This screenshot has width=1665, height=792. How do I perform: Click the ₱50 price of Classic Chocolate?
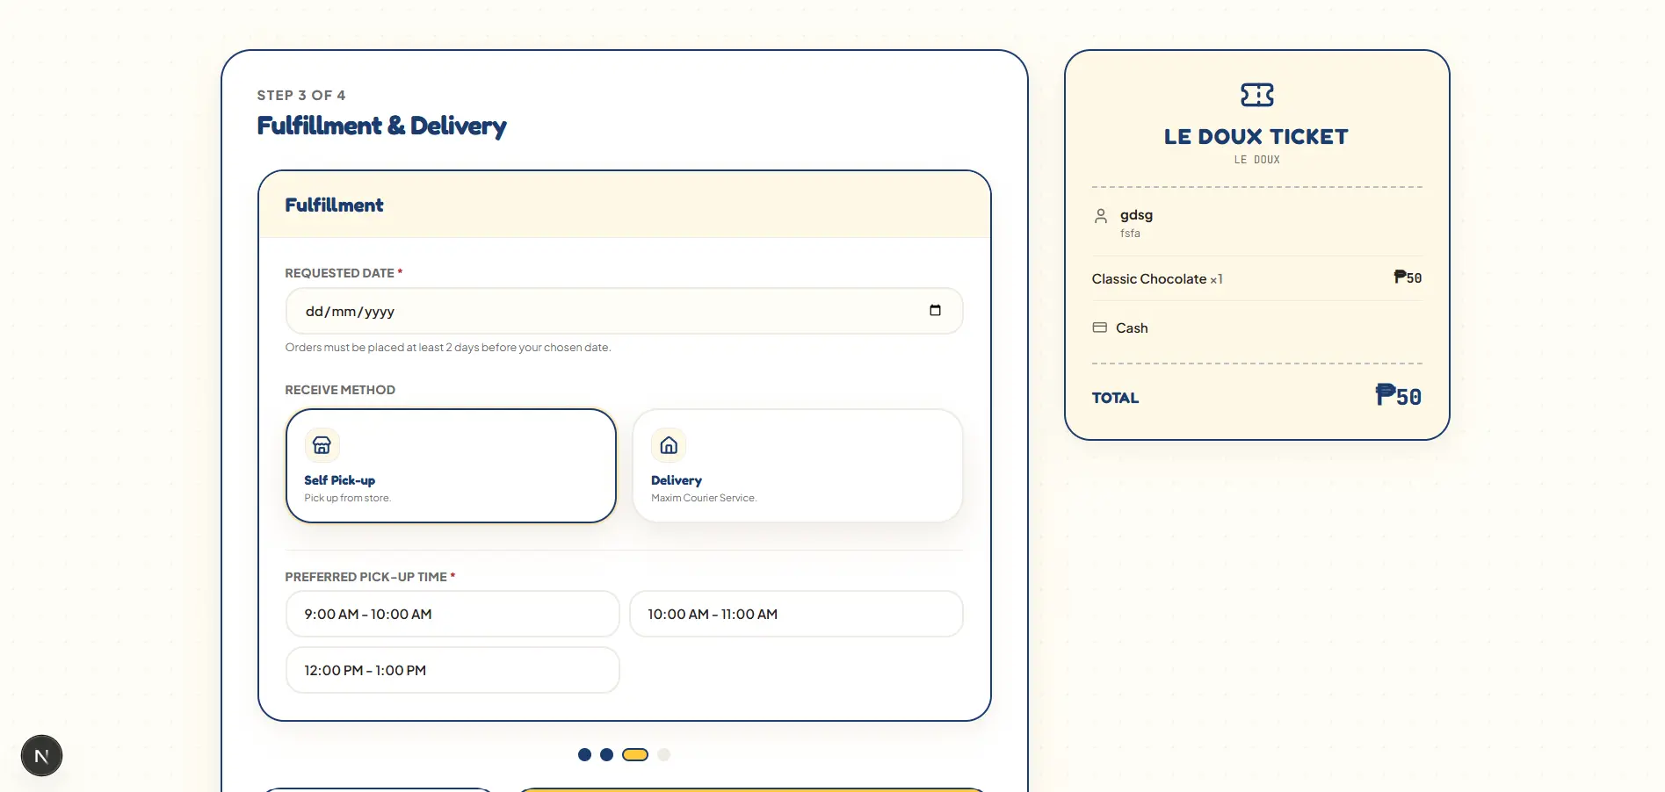(1408, 277)
